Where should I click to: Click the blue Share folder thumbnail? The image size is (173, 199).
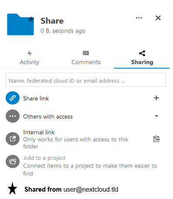point(20,24)
